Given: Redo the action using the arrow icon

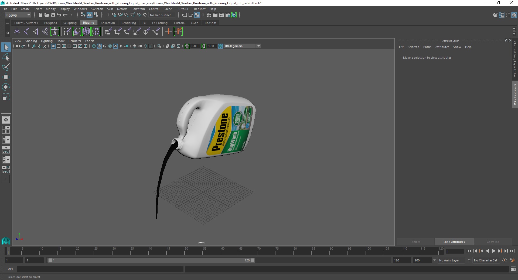Looking at the screenshot, I should tap(65, 15).
